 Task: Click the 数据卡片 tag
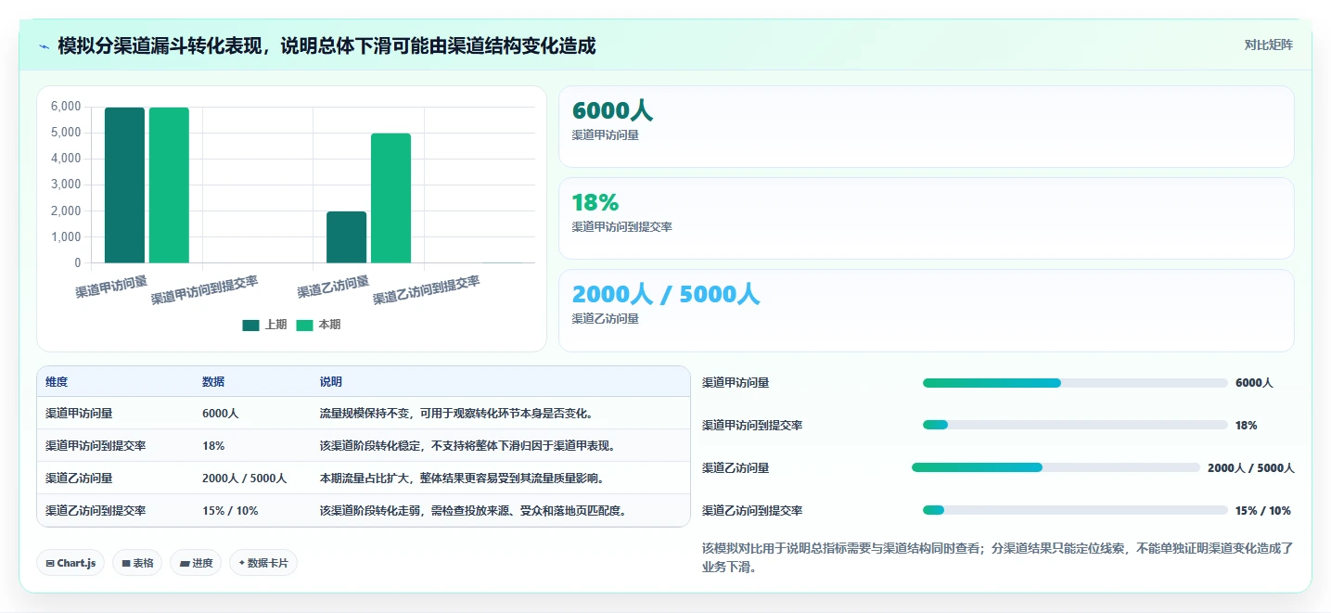click(263, 563)
